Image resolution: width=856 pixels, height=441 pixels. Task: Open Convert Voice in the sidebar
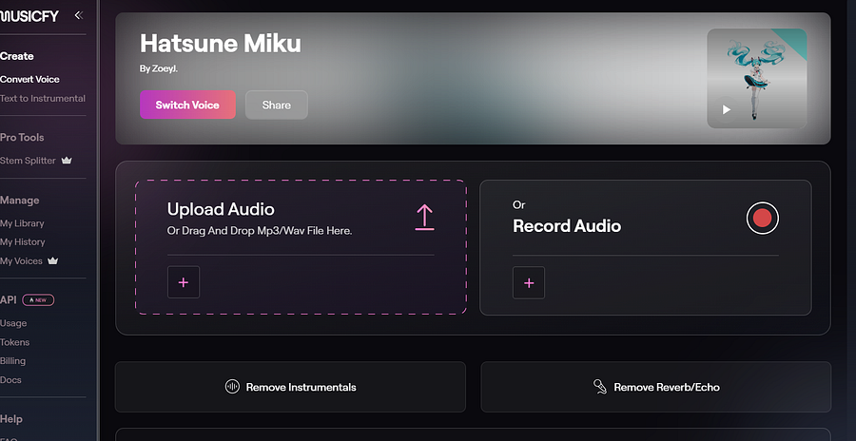click(30, 79)
